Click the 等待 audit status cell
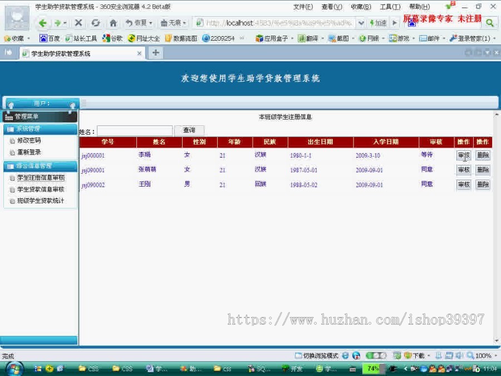Screen dimensions: 501x376 (x=427, y=154)
